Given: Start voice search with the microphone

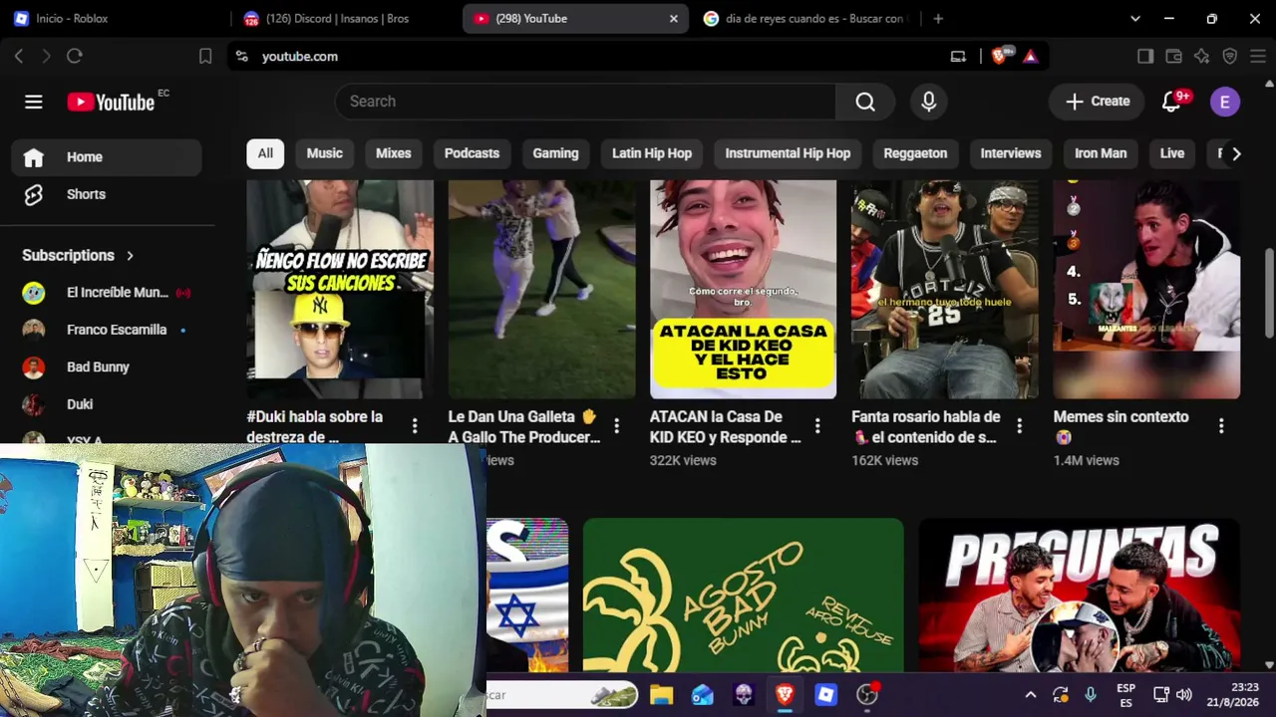Looking at the screenshot, I should coord(929,102).
